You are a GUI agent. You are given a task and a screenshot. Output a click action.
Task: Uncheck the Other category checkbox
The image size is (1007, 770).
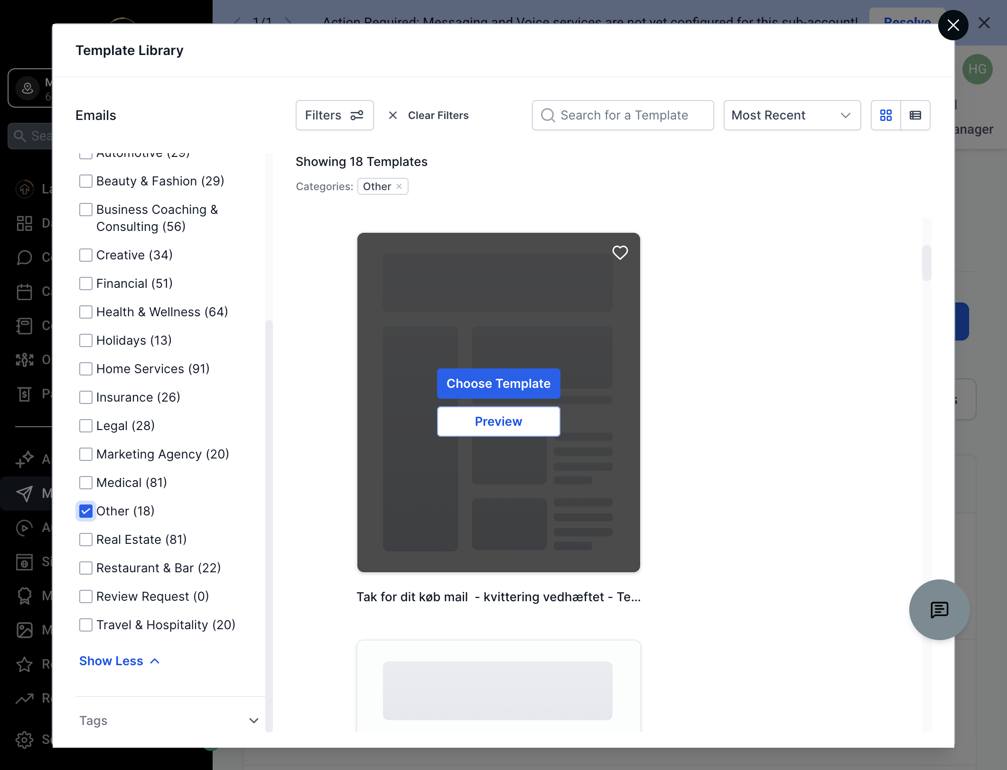(86, 511)
